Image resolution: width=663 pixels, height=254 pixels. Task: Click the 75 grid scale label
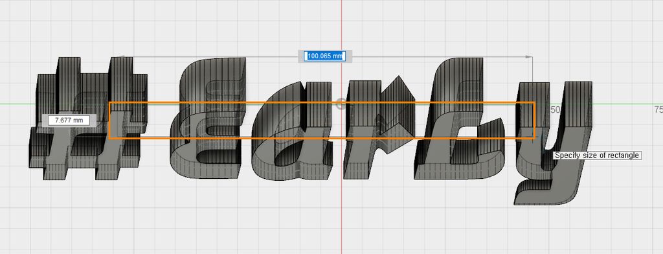coord(658,110)
